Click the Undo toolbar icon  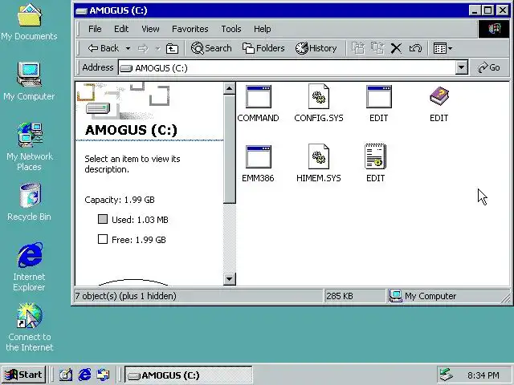point(415,48)
